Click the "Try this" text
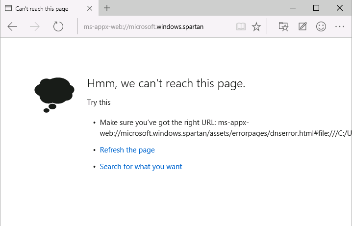This screenshot has width=352, height=226. (x=99, y=102)
